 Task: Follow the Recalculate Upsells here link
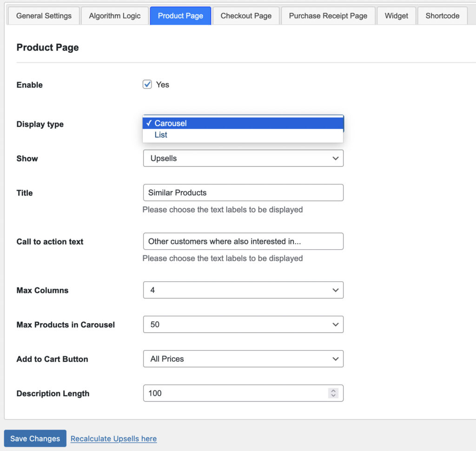(x=113, y=438)
